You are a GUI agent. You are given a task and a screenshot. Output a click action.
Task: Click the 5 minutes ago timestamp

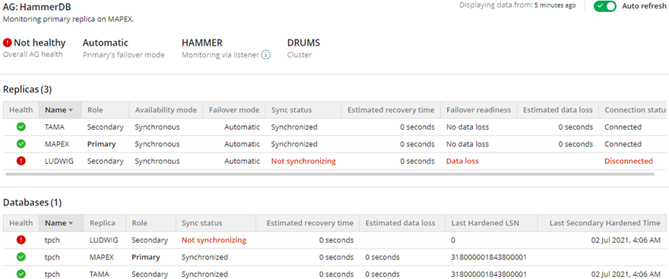tap(555, 5)
